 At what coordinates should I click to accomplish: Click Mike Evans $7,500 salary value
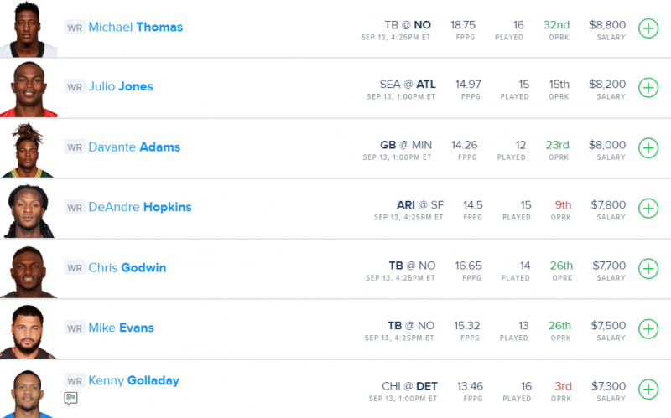[x=608, y=325]
